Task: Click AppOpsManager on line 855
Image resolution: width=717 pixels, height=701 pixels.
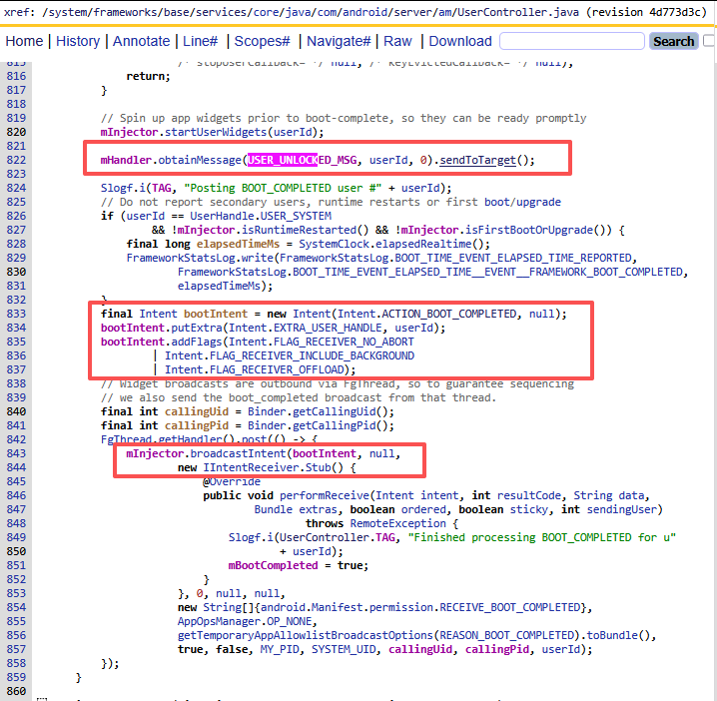Action: coord(219,621)
